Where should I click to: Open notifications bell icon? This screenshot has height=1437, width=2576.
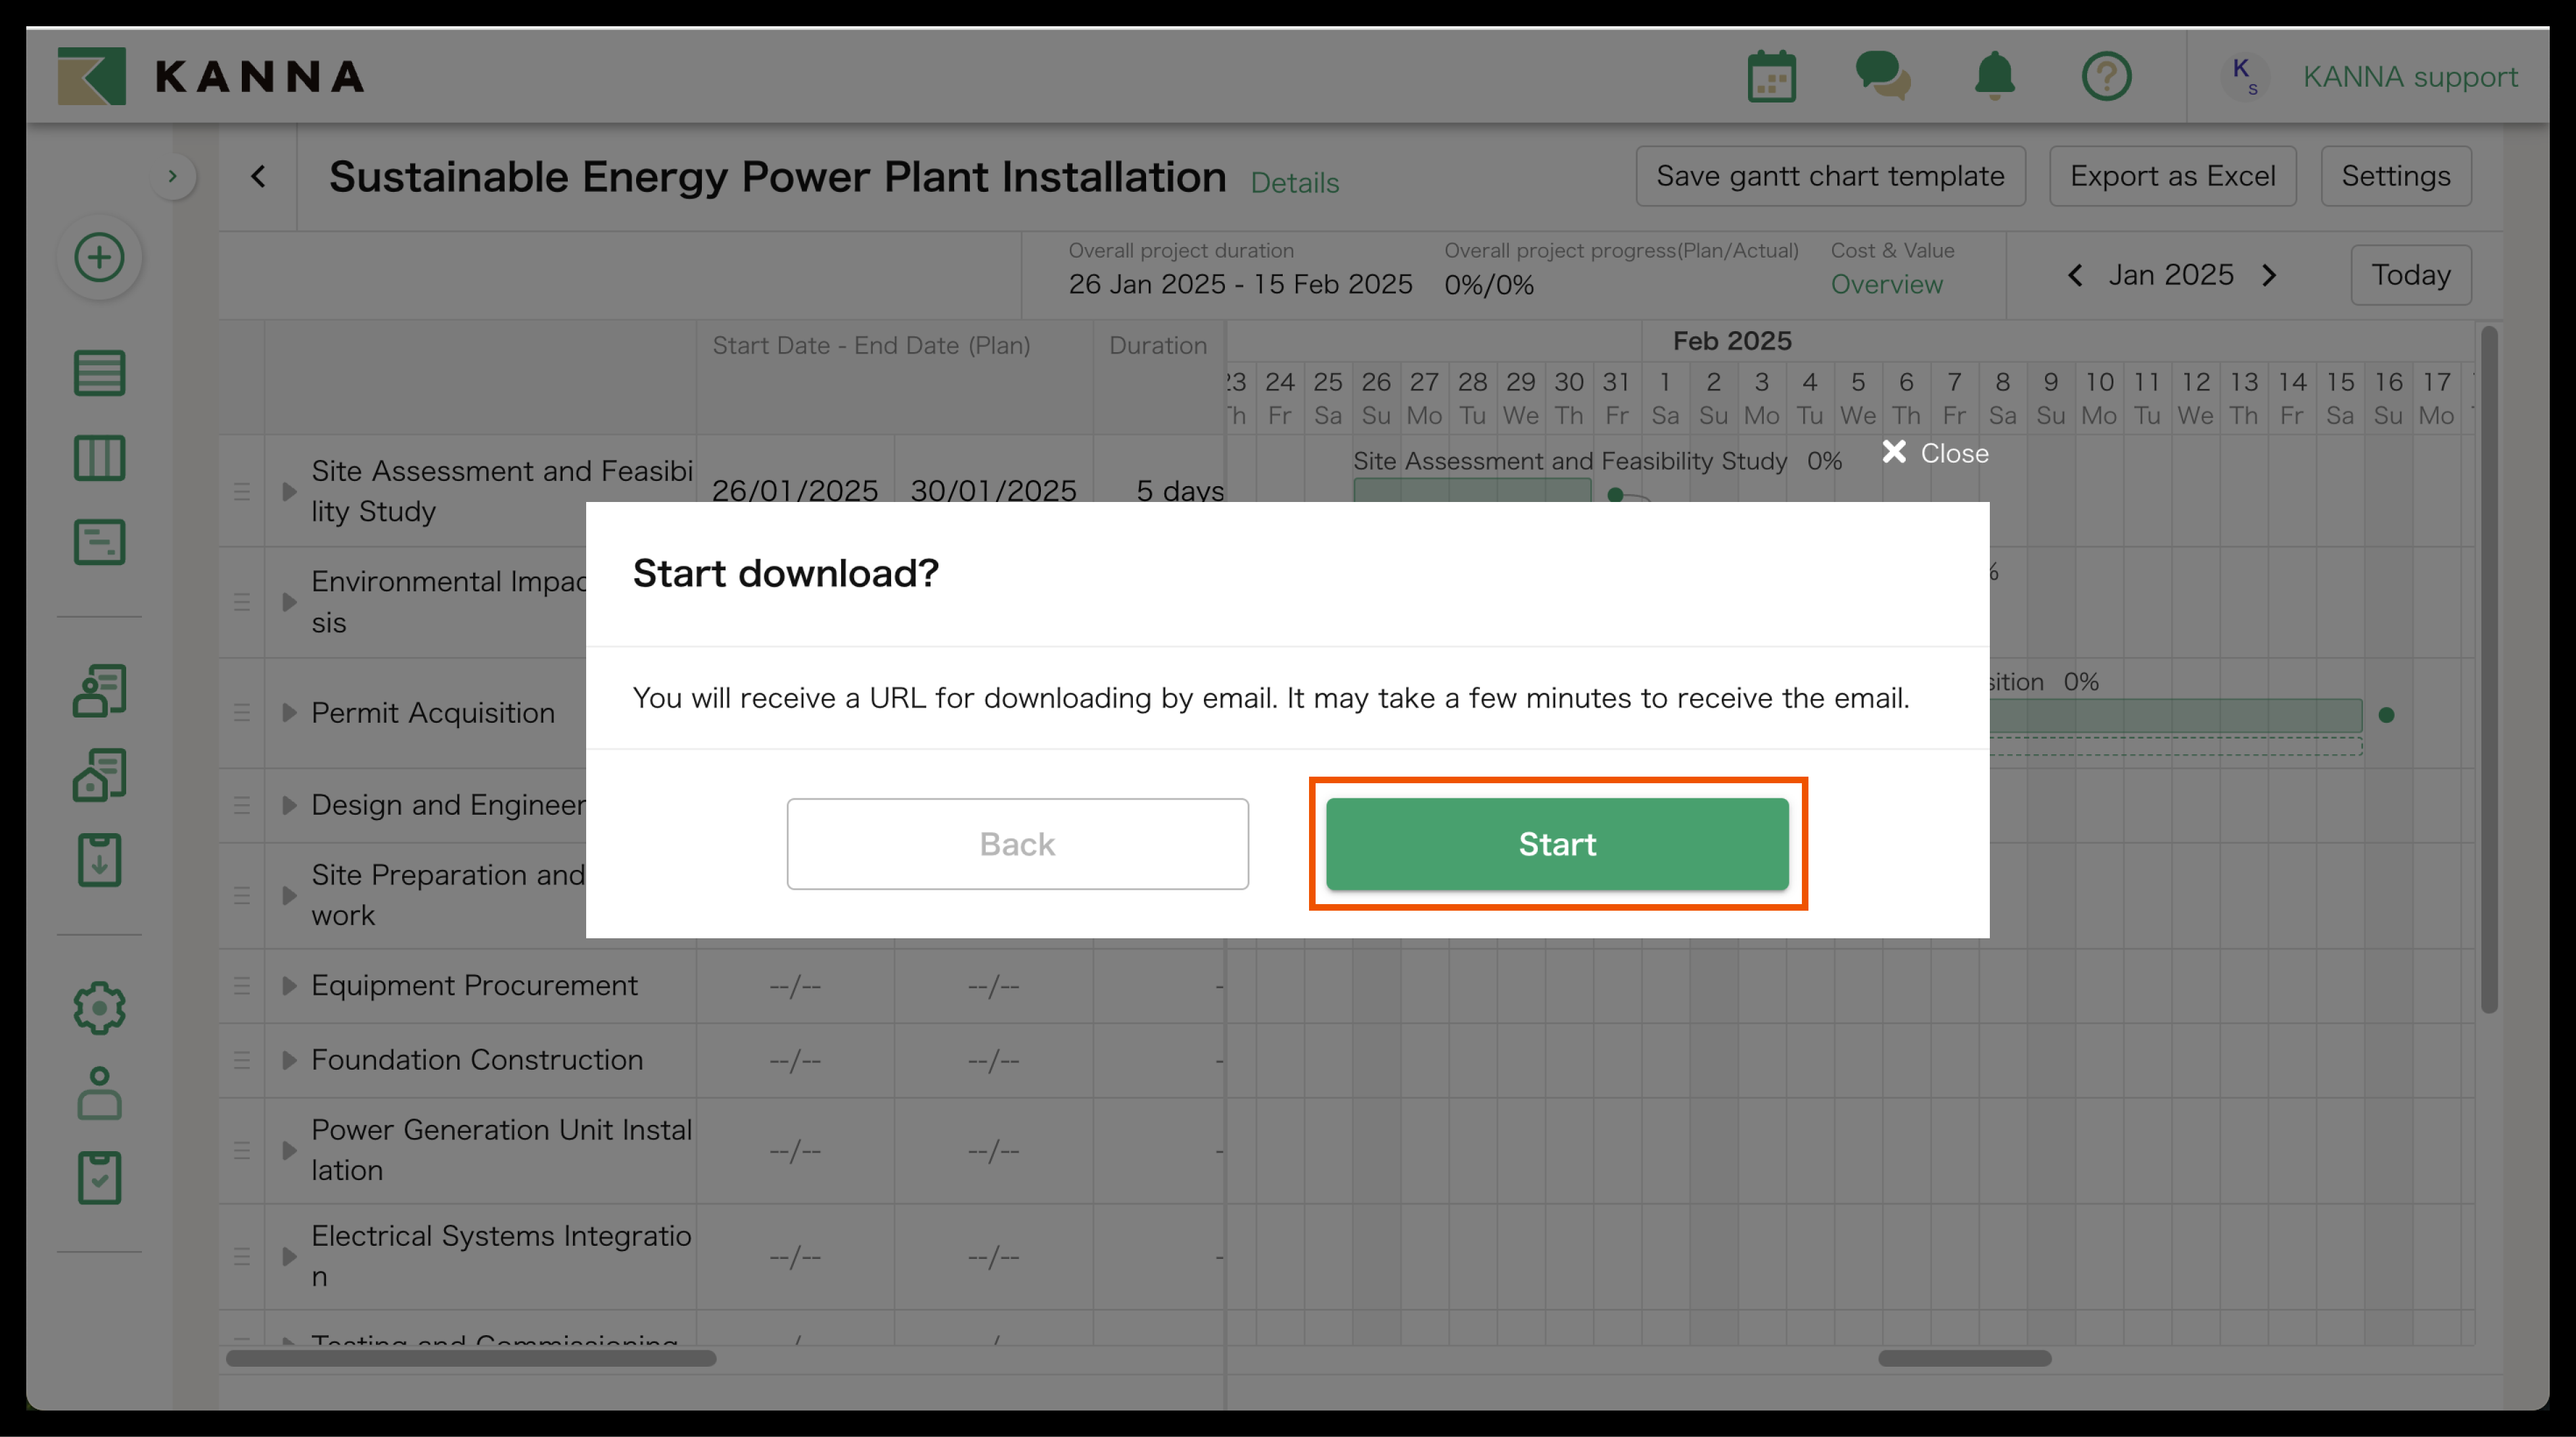click(x=1994, y=77)
